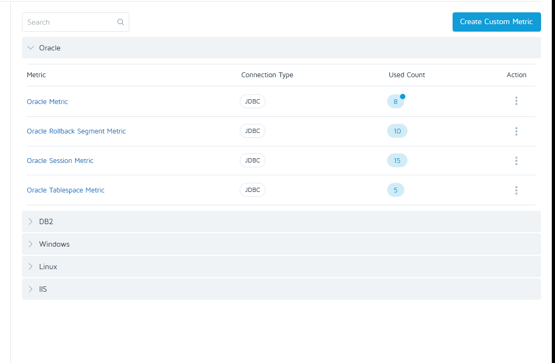
Task: Open the Oracle Metric link
Action: click(47, 101)
